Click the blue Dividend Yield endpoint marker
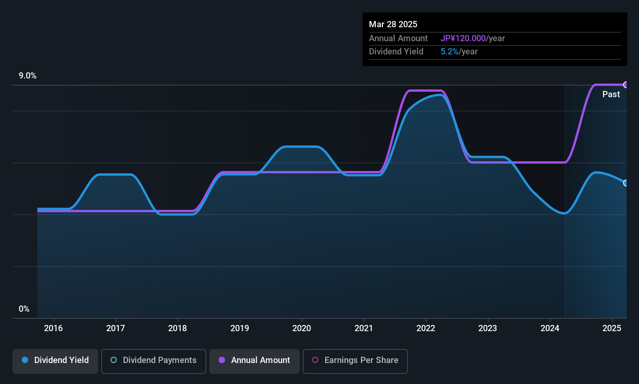The width and height of the screenshot is (639, 384). (x=626, y=183)
